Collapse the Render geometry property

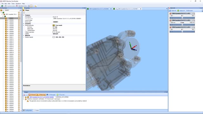[24, 25]
